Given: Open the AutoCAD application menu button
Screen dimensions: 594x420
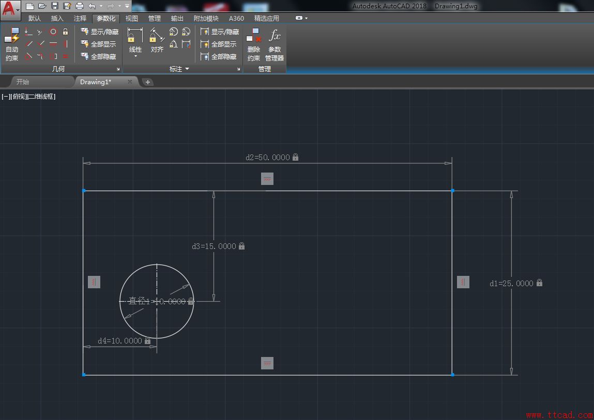Looking at the screenshot, I should [x=10, y=10].
